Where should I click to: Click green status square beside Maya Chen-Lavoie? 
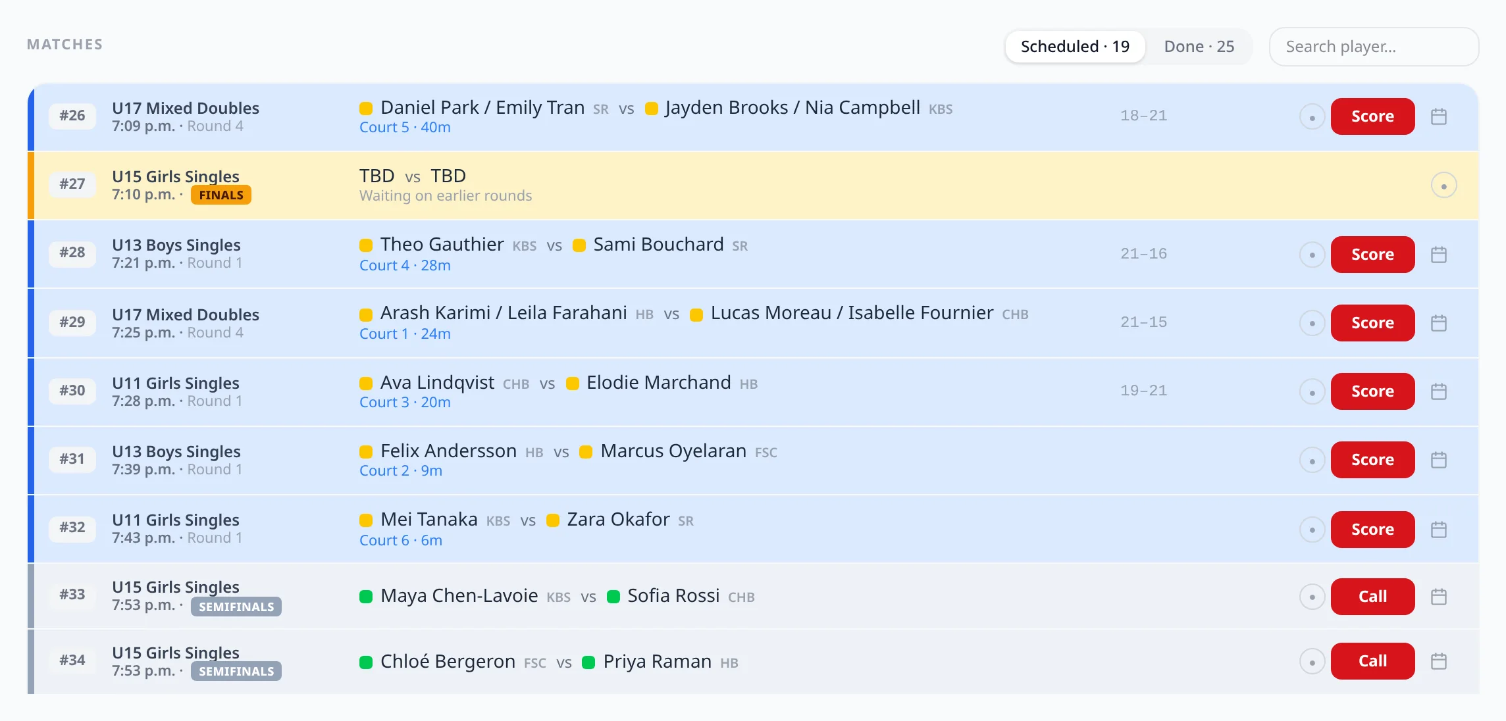366,597
